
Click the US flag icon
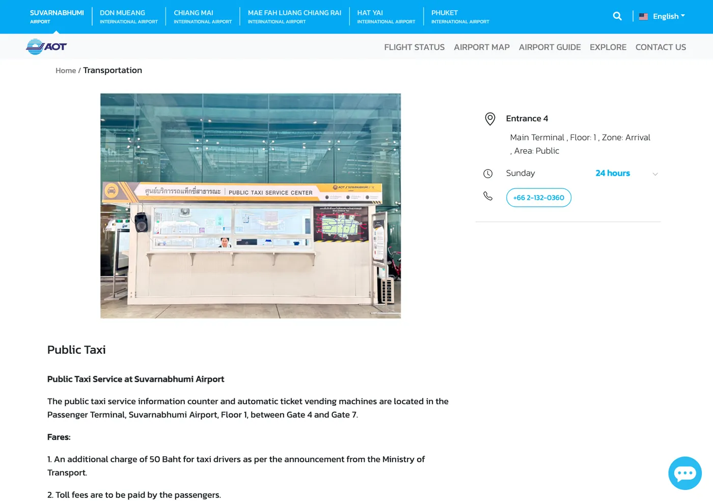click(644, 16)
